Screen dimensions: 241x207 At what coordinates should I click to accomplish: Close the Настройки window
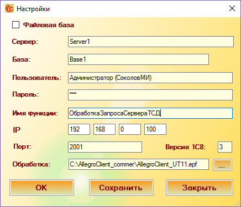tap(232, 8)
